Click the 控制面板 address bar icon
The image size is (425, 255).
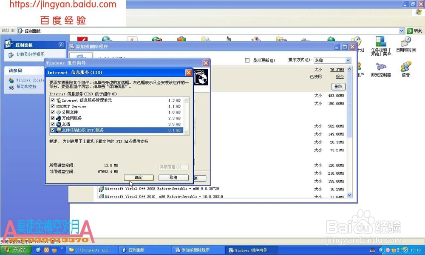[20, 31]
